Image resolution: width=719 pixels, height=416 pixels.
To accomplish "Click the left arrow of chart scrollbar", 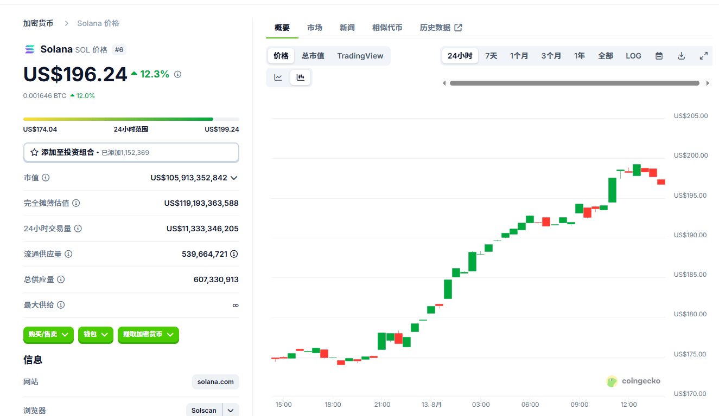I will coord(444,83).
